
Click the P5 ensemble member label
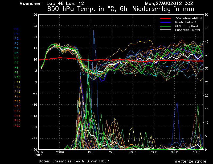coord(17,53)
